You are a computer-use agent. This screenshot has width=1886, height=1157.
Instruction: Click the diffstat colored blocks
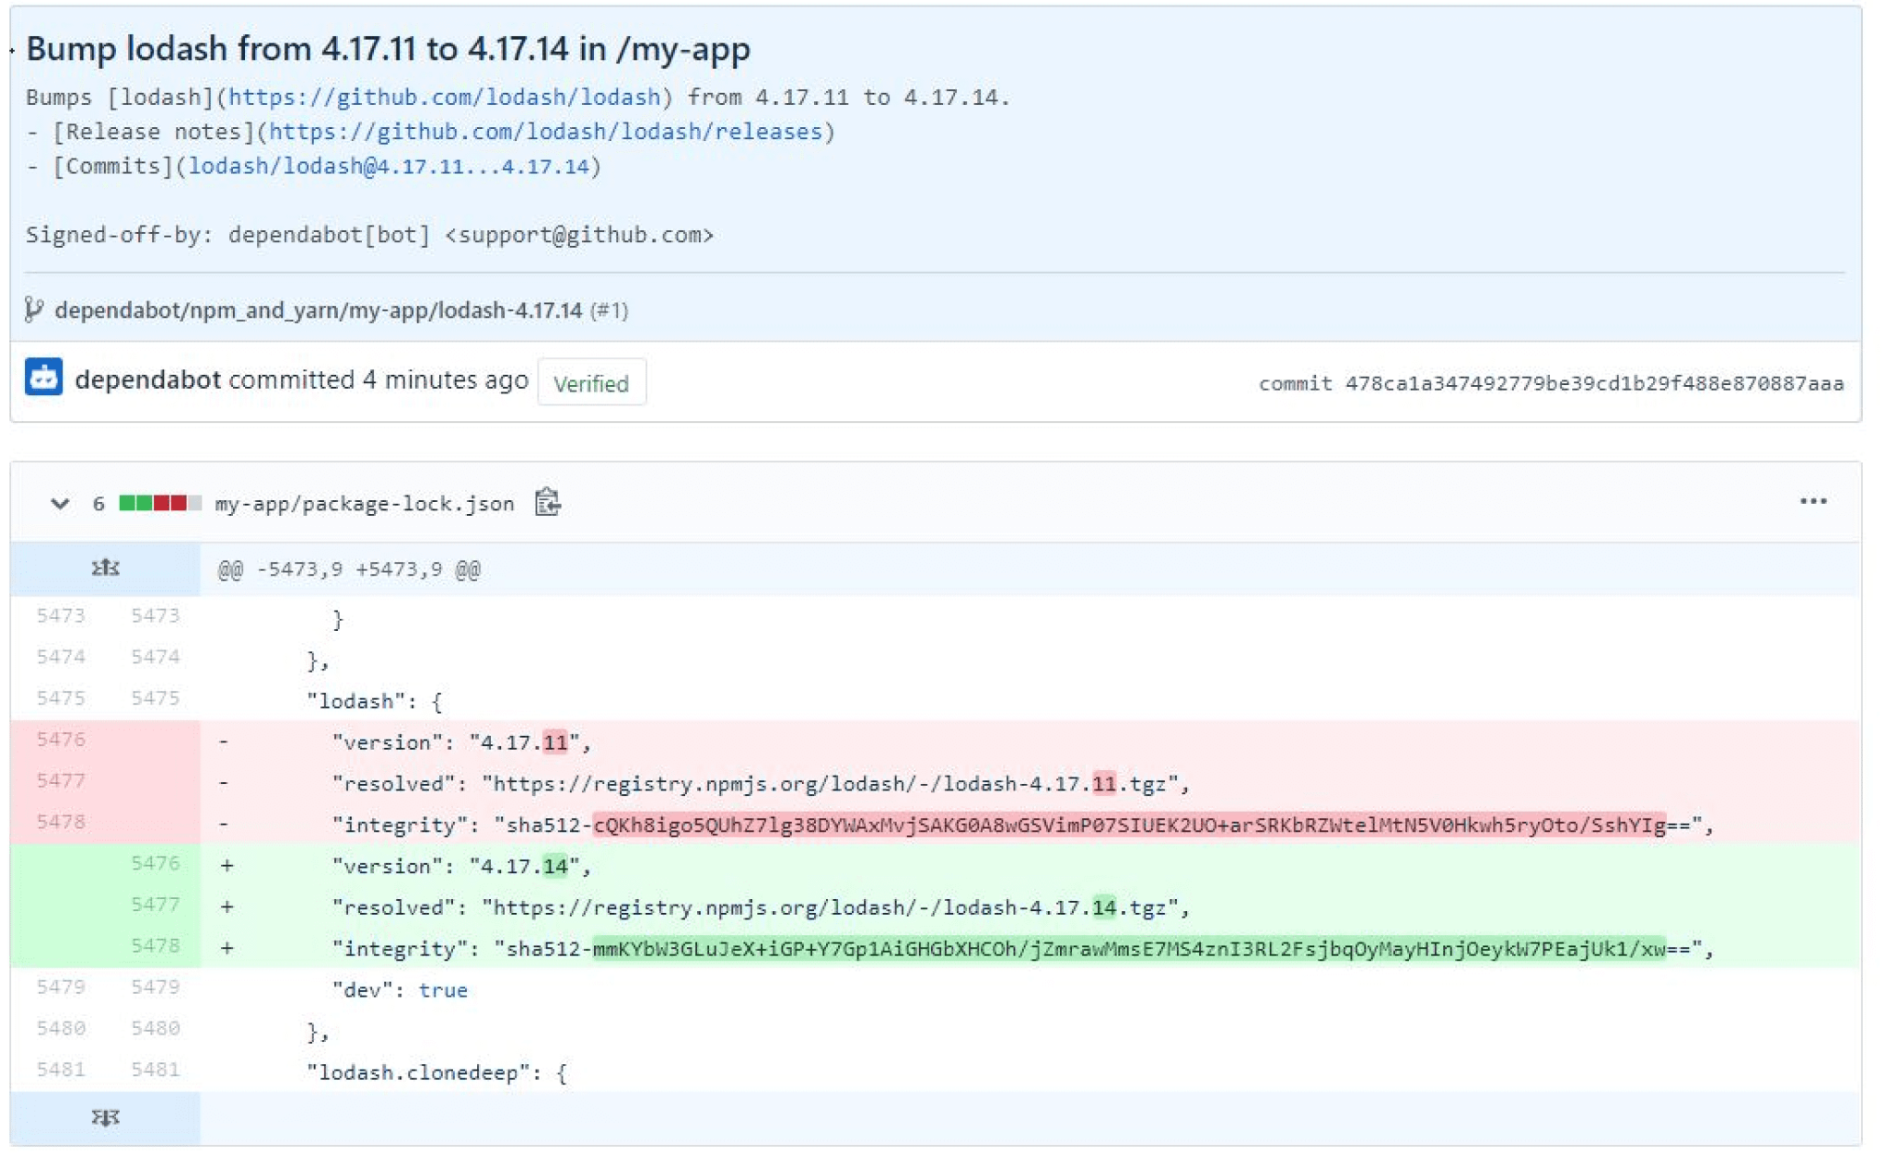(160, 503)
